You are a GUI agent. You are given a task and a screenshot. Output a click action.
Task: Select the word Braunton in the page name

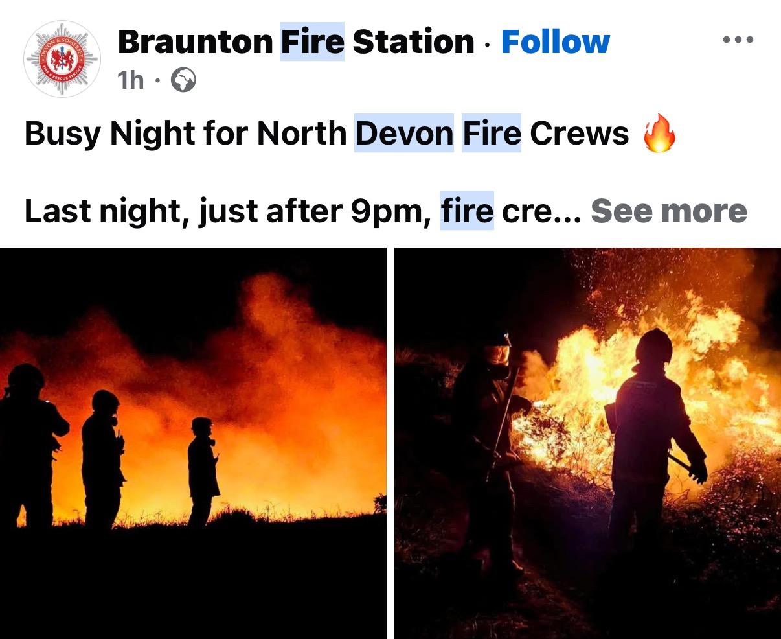196,42
